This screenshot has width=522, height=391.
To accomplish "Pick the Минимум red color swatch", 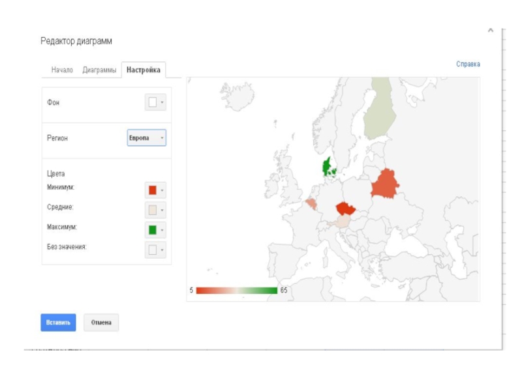I will [155, 190].
